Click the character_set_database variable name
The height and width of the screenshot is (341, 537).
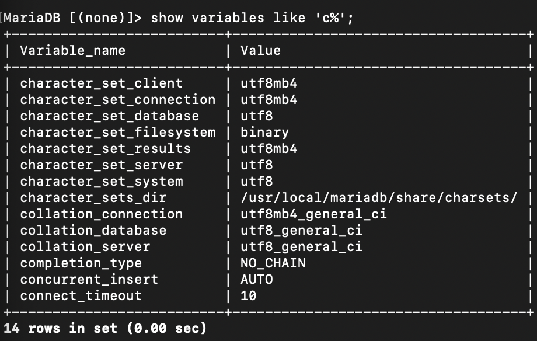point(109,116)
